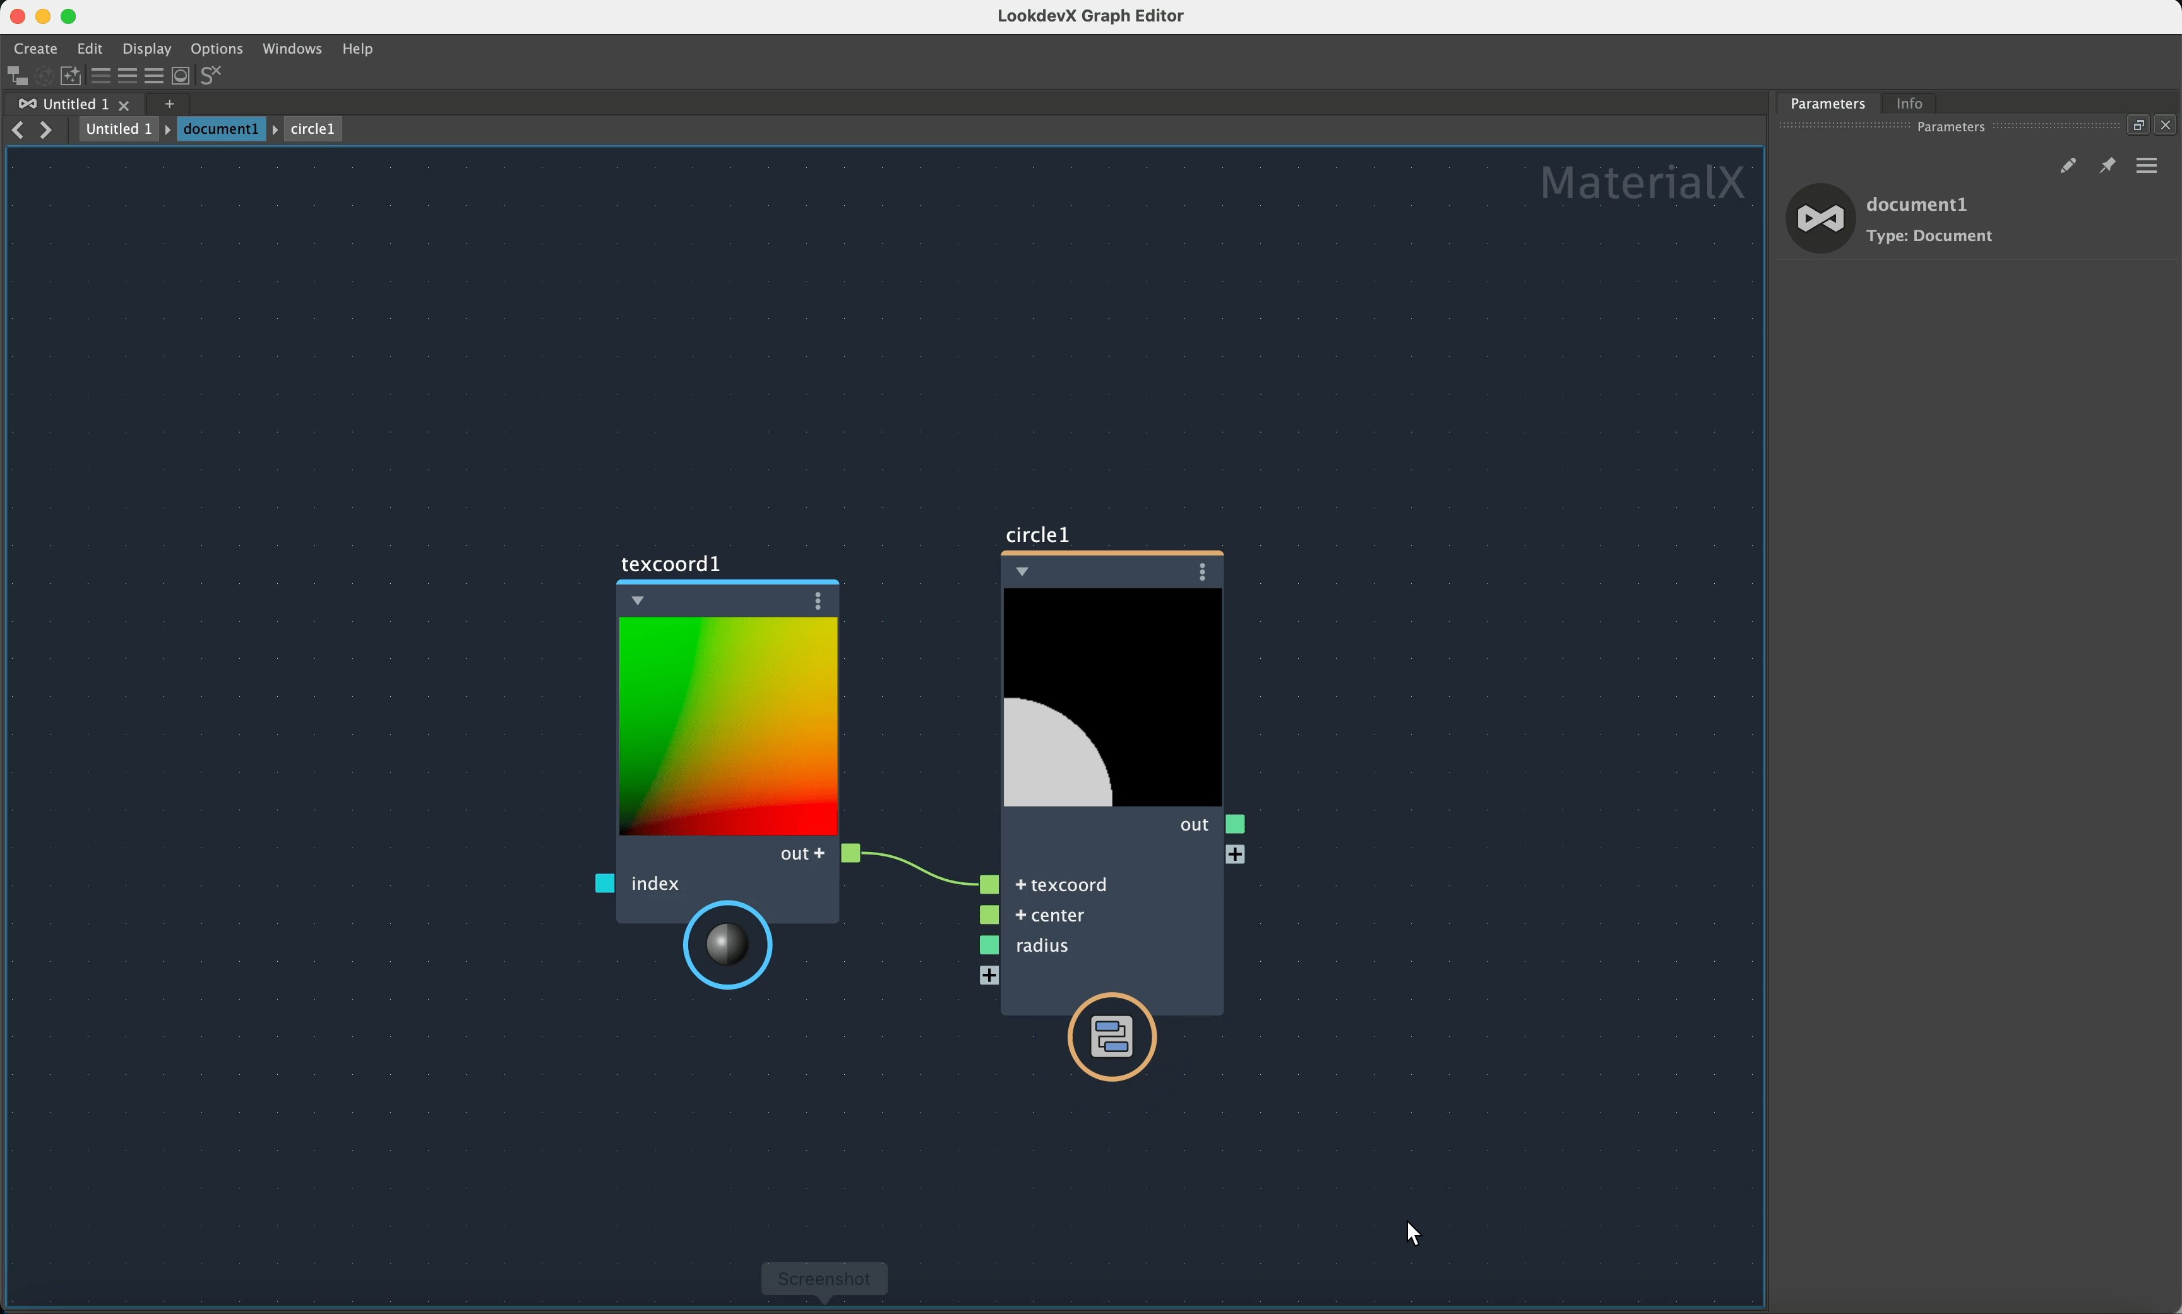Collapse the circle1 node with its disclosure arrow
The height and width of the screenshot is (1314, 2182).
tap(1021, 572)
